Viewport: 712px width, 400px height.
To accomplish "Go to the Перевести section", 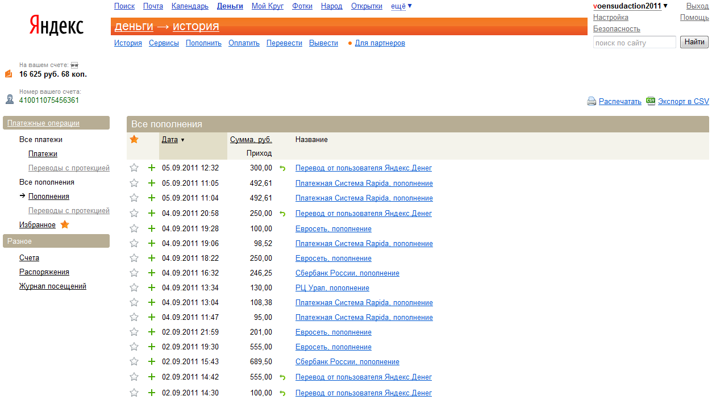I will tap(284, 43).
